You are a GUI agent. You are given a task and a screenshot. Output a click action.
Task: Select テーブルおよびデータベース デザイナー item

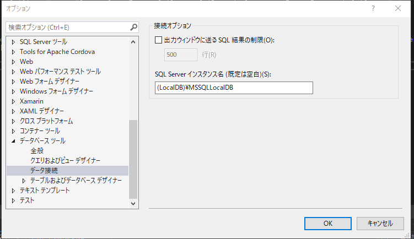(x=76, y=181)
